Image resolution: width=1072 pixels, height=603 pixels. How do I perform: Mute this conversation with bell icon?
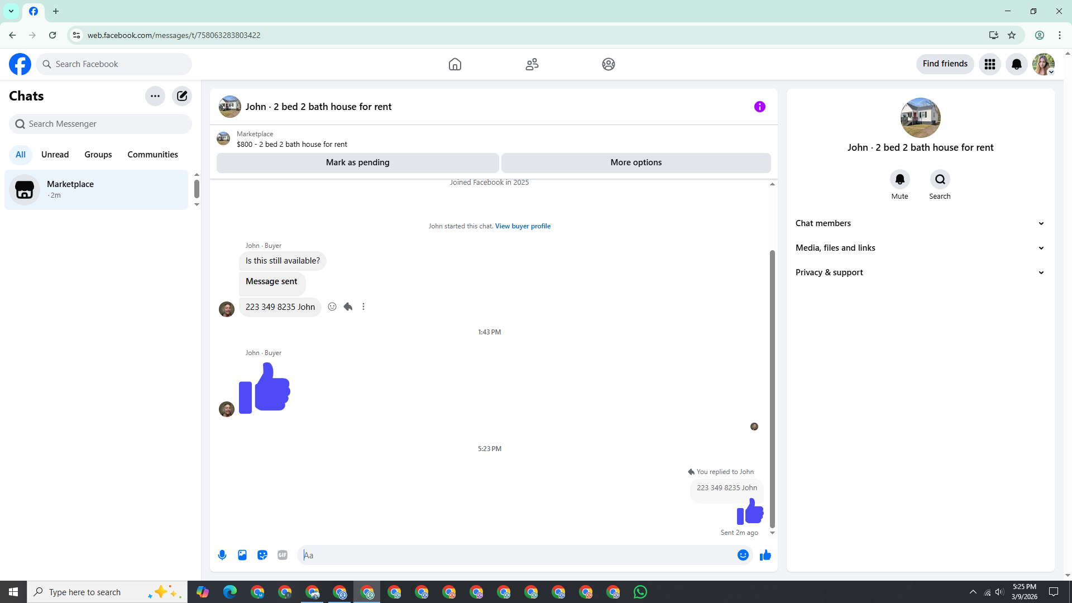[x=899, y=179]
